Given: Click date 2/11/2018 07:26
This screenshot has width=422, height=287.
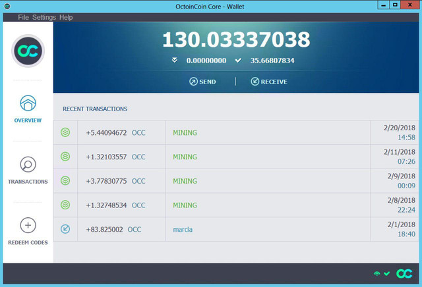Looking at the screenshot, I should pyautogui.click(x=400, y=157).
